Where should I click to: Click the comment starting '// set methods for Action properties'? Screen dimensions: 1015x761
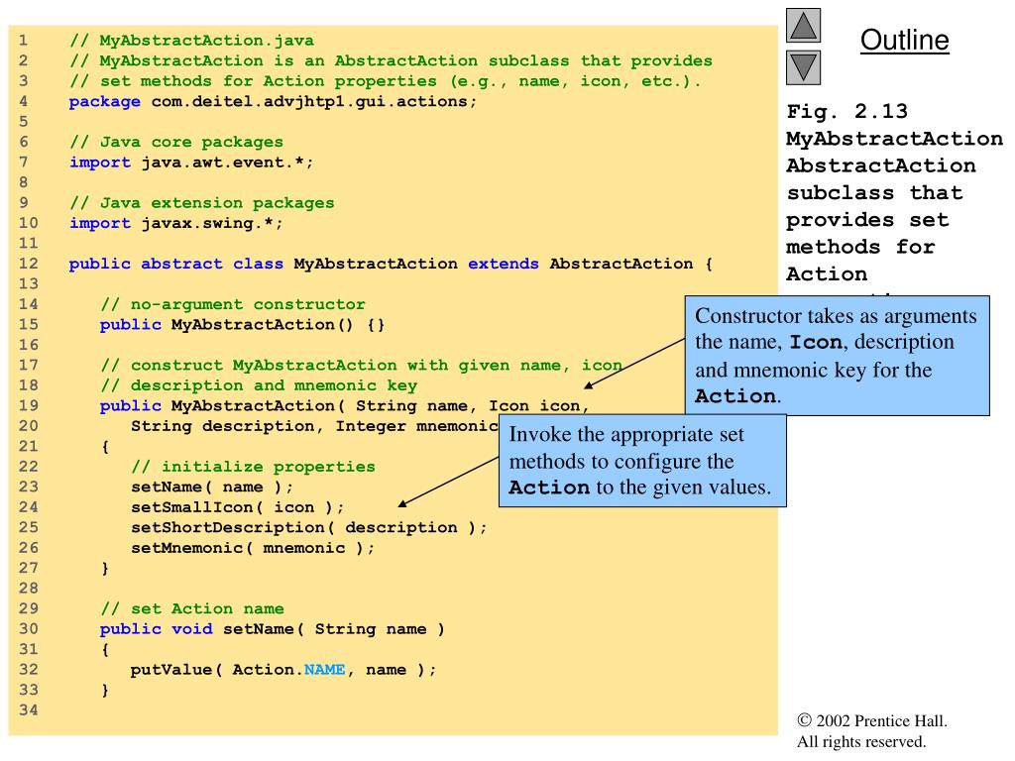386,81
